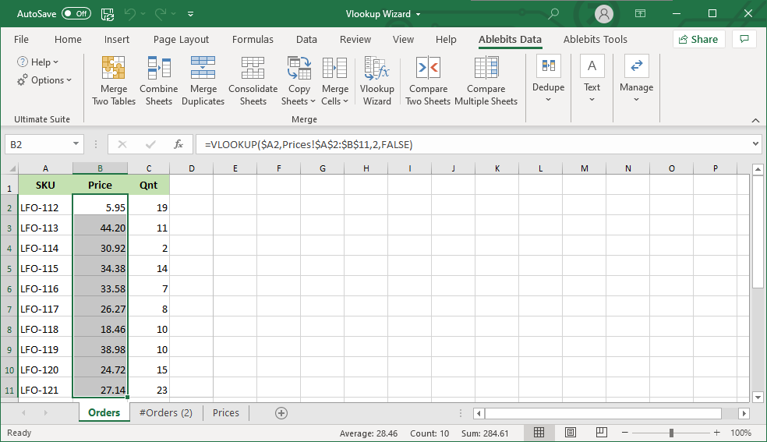This screenshot has height=442, width=767.
Task: Click the Share button
Action: [x=698, y=39]
